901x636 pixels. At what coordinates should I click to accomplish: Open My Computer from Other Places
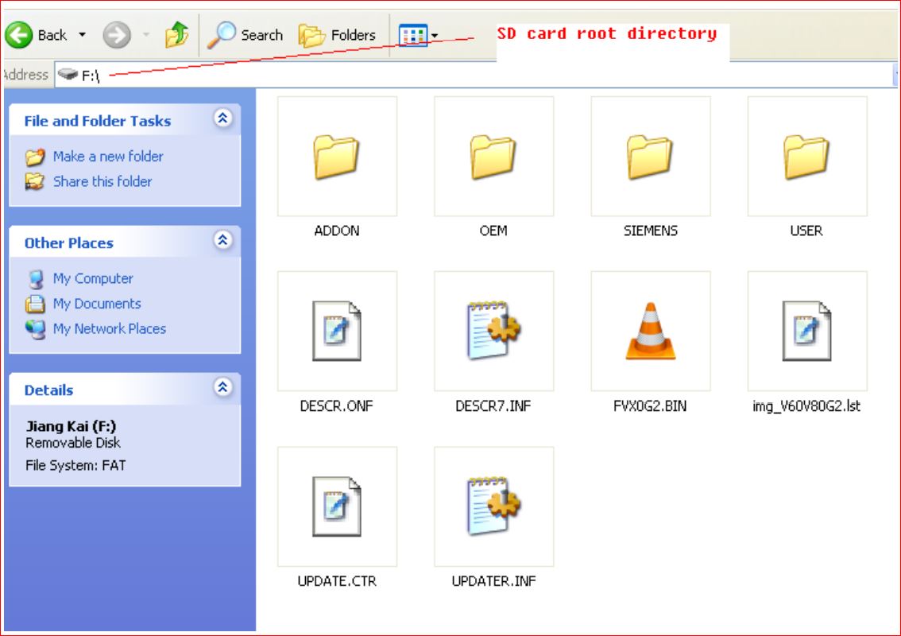pyautogui.click(x=92, y=278)
